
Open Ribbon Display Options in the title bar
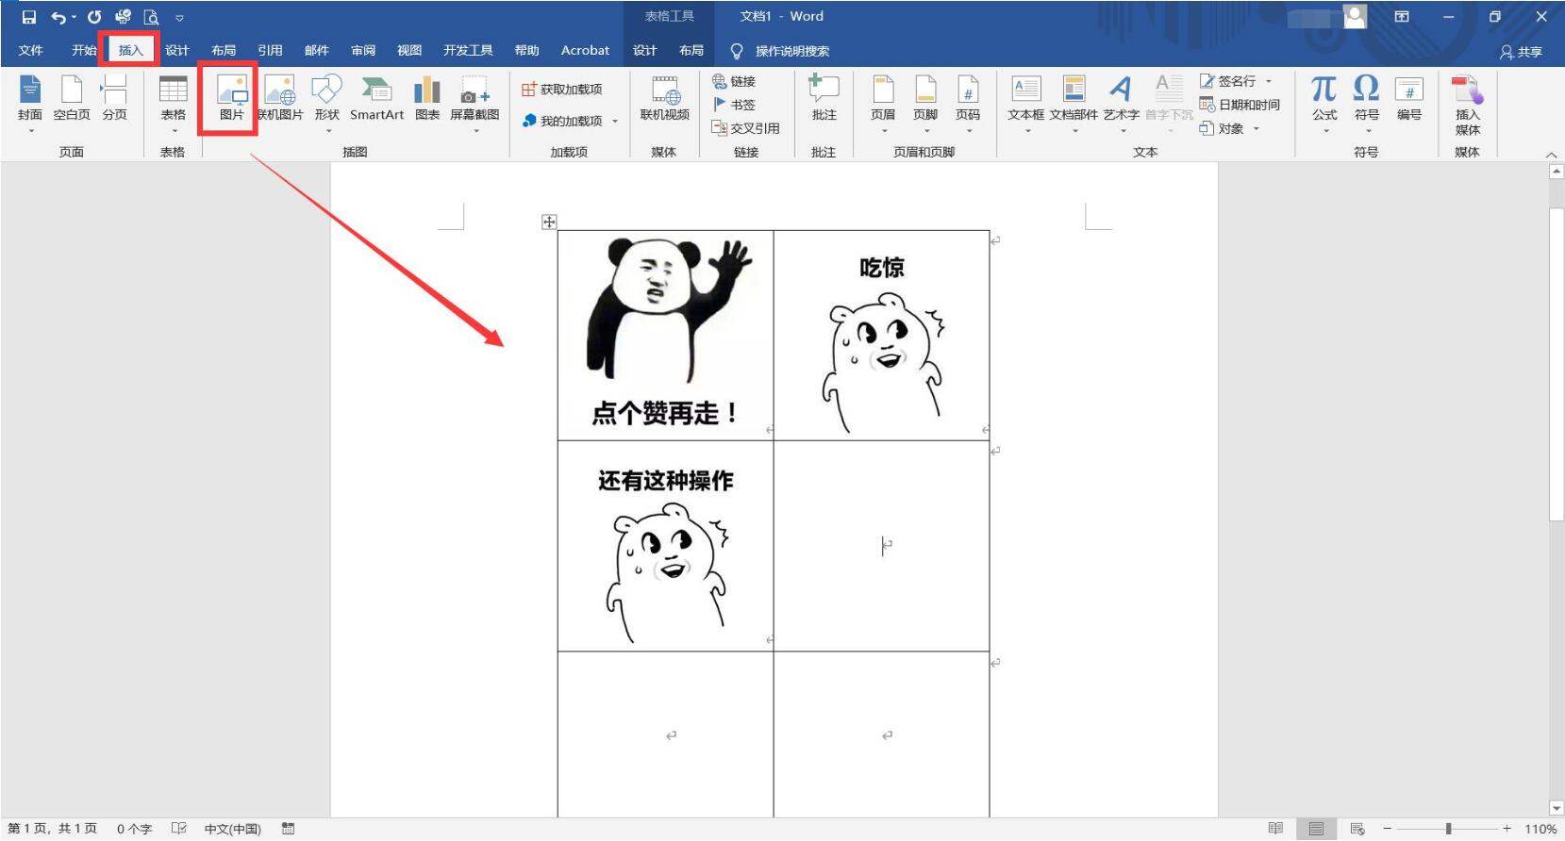point(1402,17)
